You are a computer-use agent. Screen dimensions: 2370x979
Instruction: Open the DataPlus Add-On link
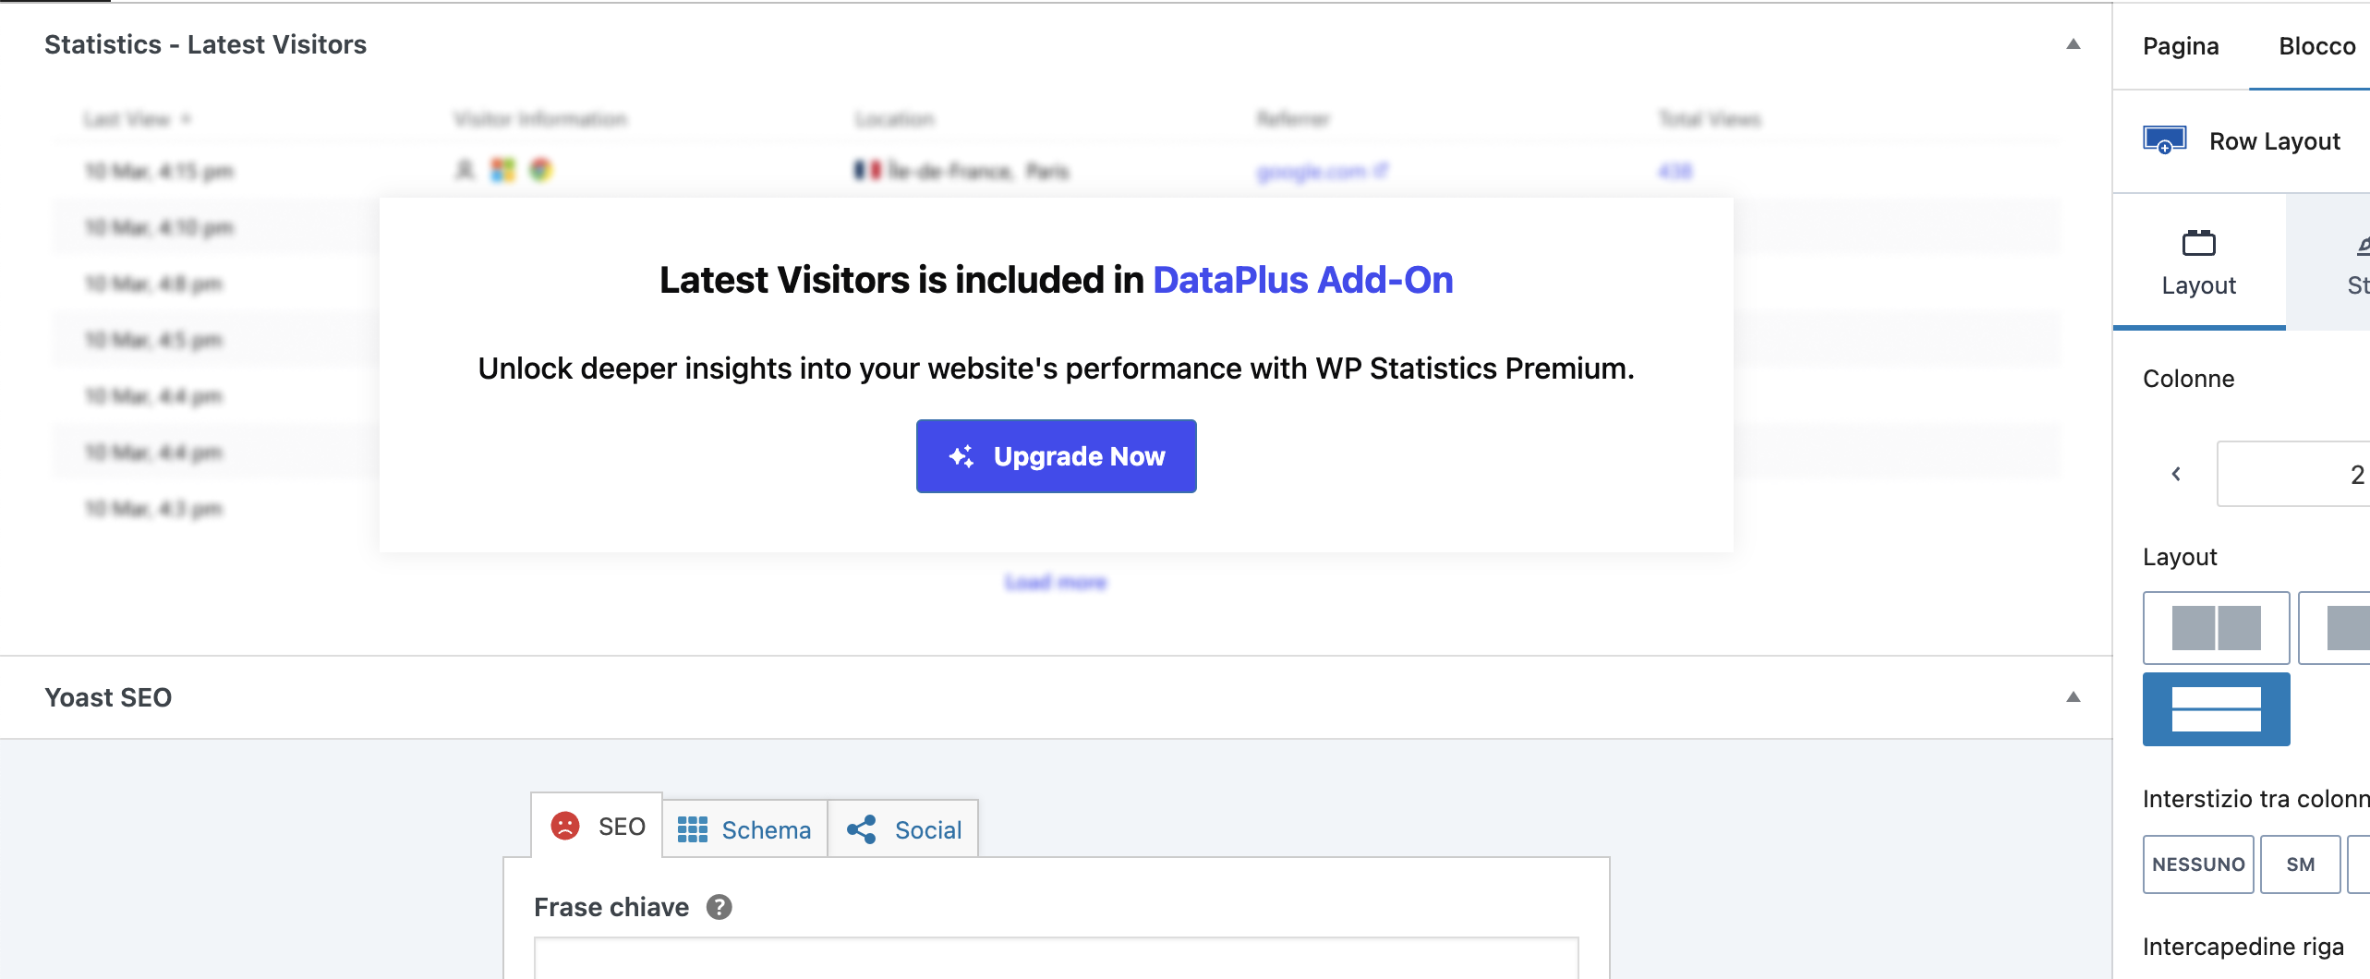[1302, 280]
